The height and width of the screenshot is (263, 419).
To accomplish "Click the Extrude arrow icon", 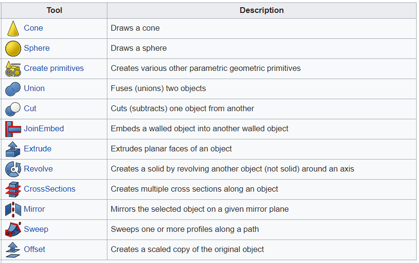I will 13,149.
